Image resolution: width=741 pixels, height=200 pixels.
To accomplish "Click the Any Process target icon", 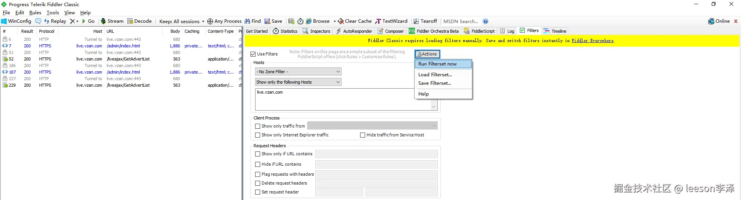I will (x=210, y=21).
